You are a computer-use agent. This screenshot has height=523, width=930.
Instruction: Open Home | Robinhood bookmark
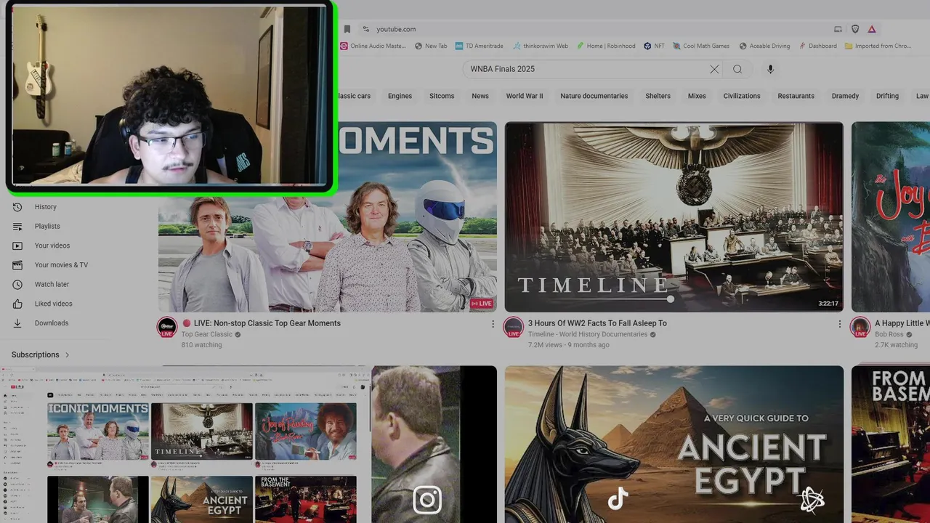click(x=606, y=46)
